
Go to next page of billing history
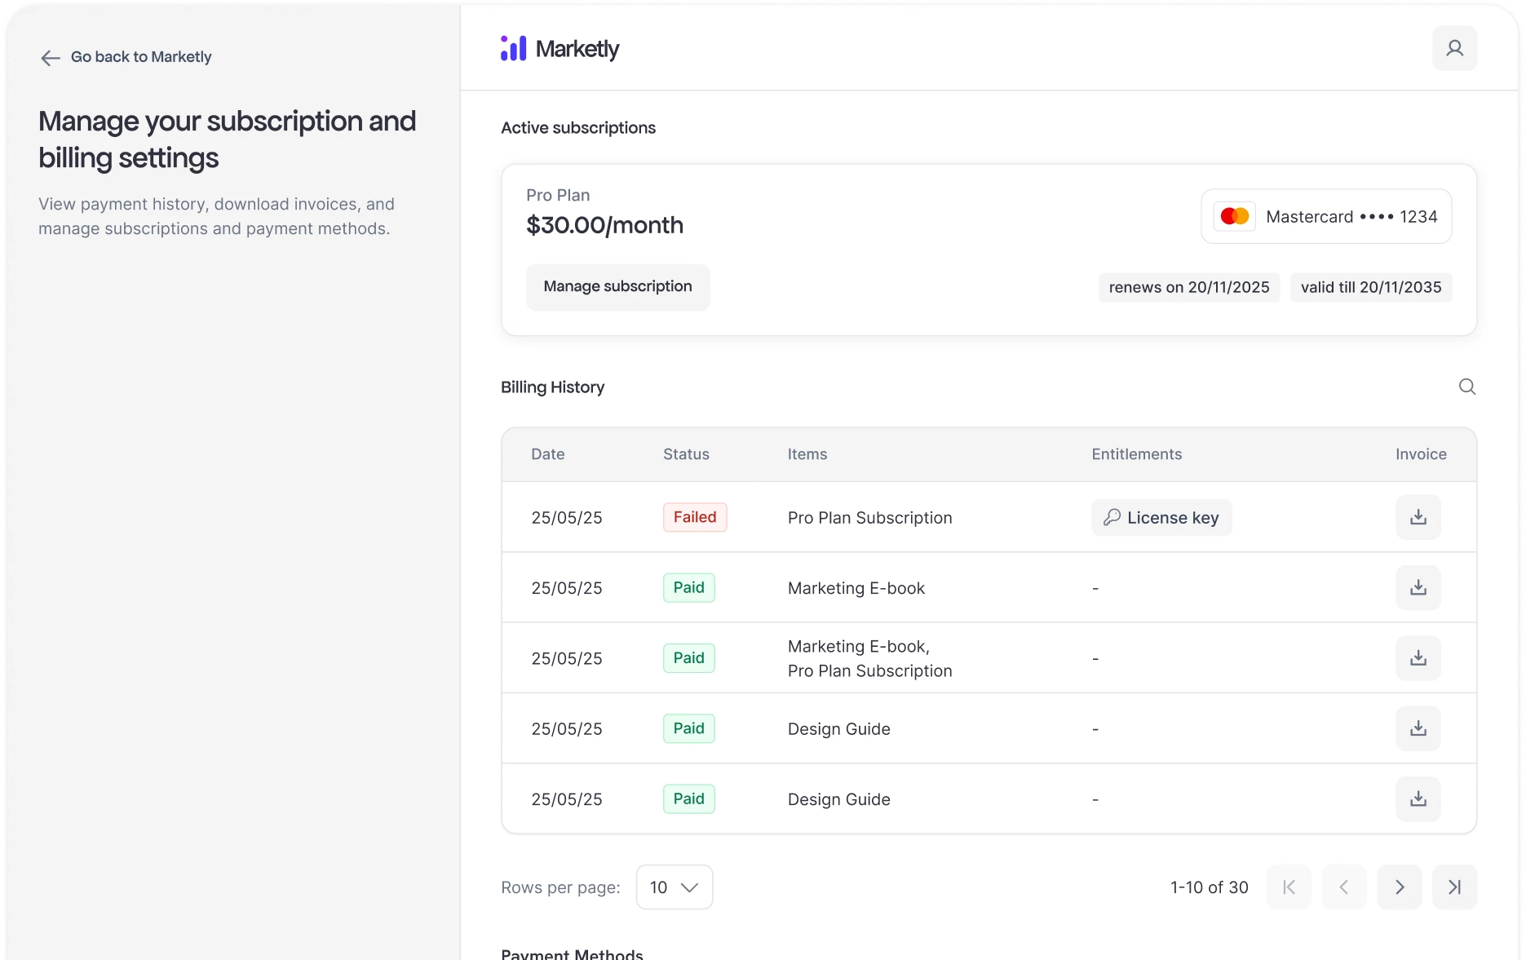[x=1399, y=887]
